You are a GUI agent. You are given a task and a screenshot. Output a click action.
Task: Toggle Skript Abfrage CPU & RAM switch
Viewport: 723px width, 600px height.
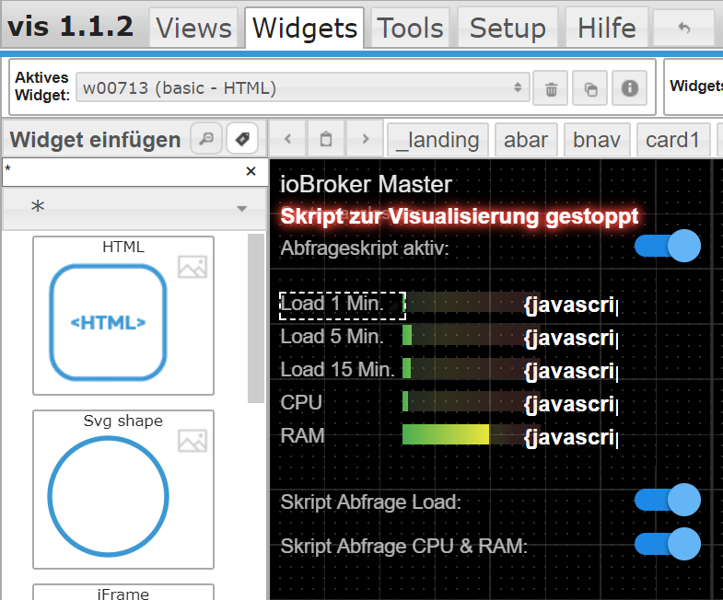click(x=667, y=544)
